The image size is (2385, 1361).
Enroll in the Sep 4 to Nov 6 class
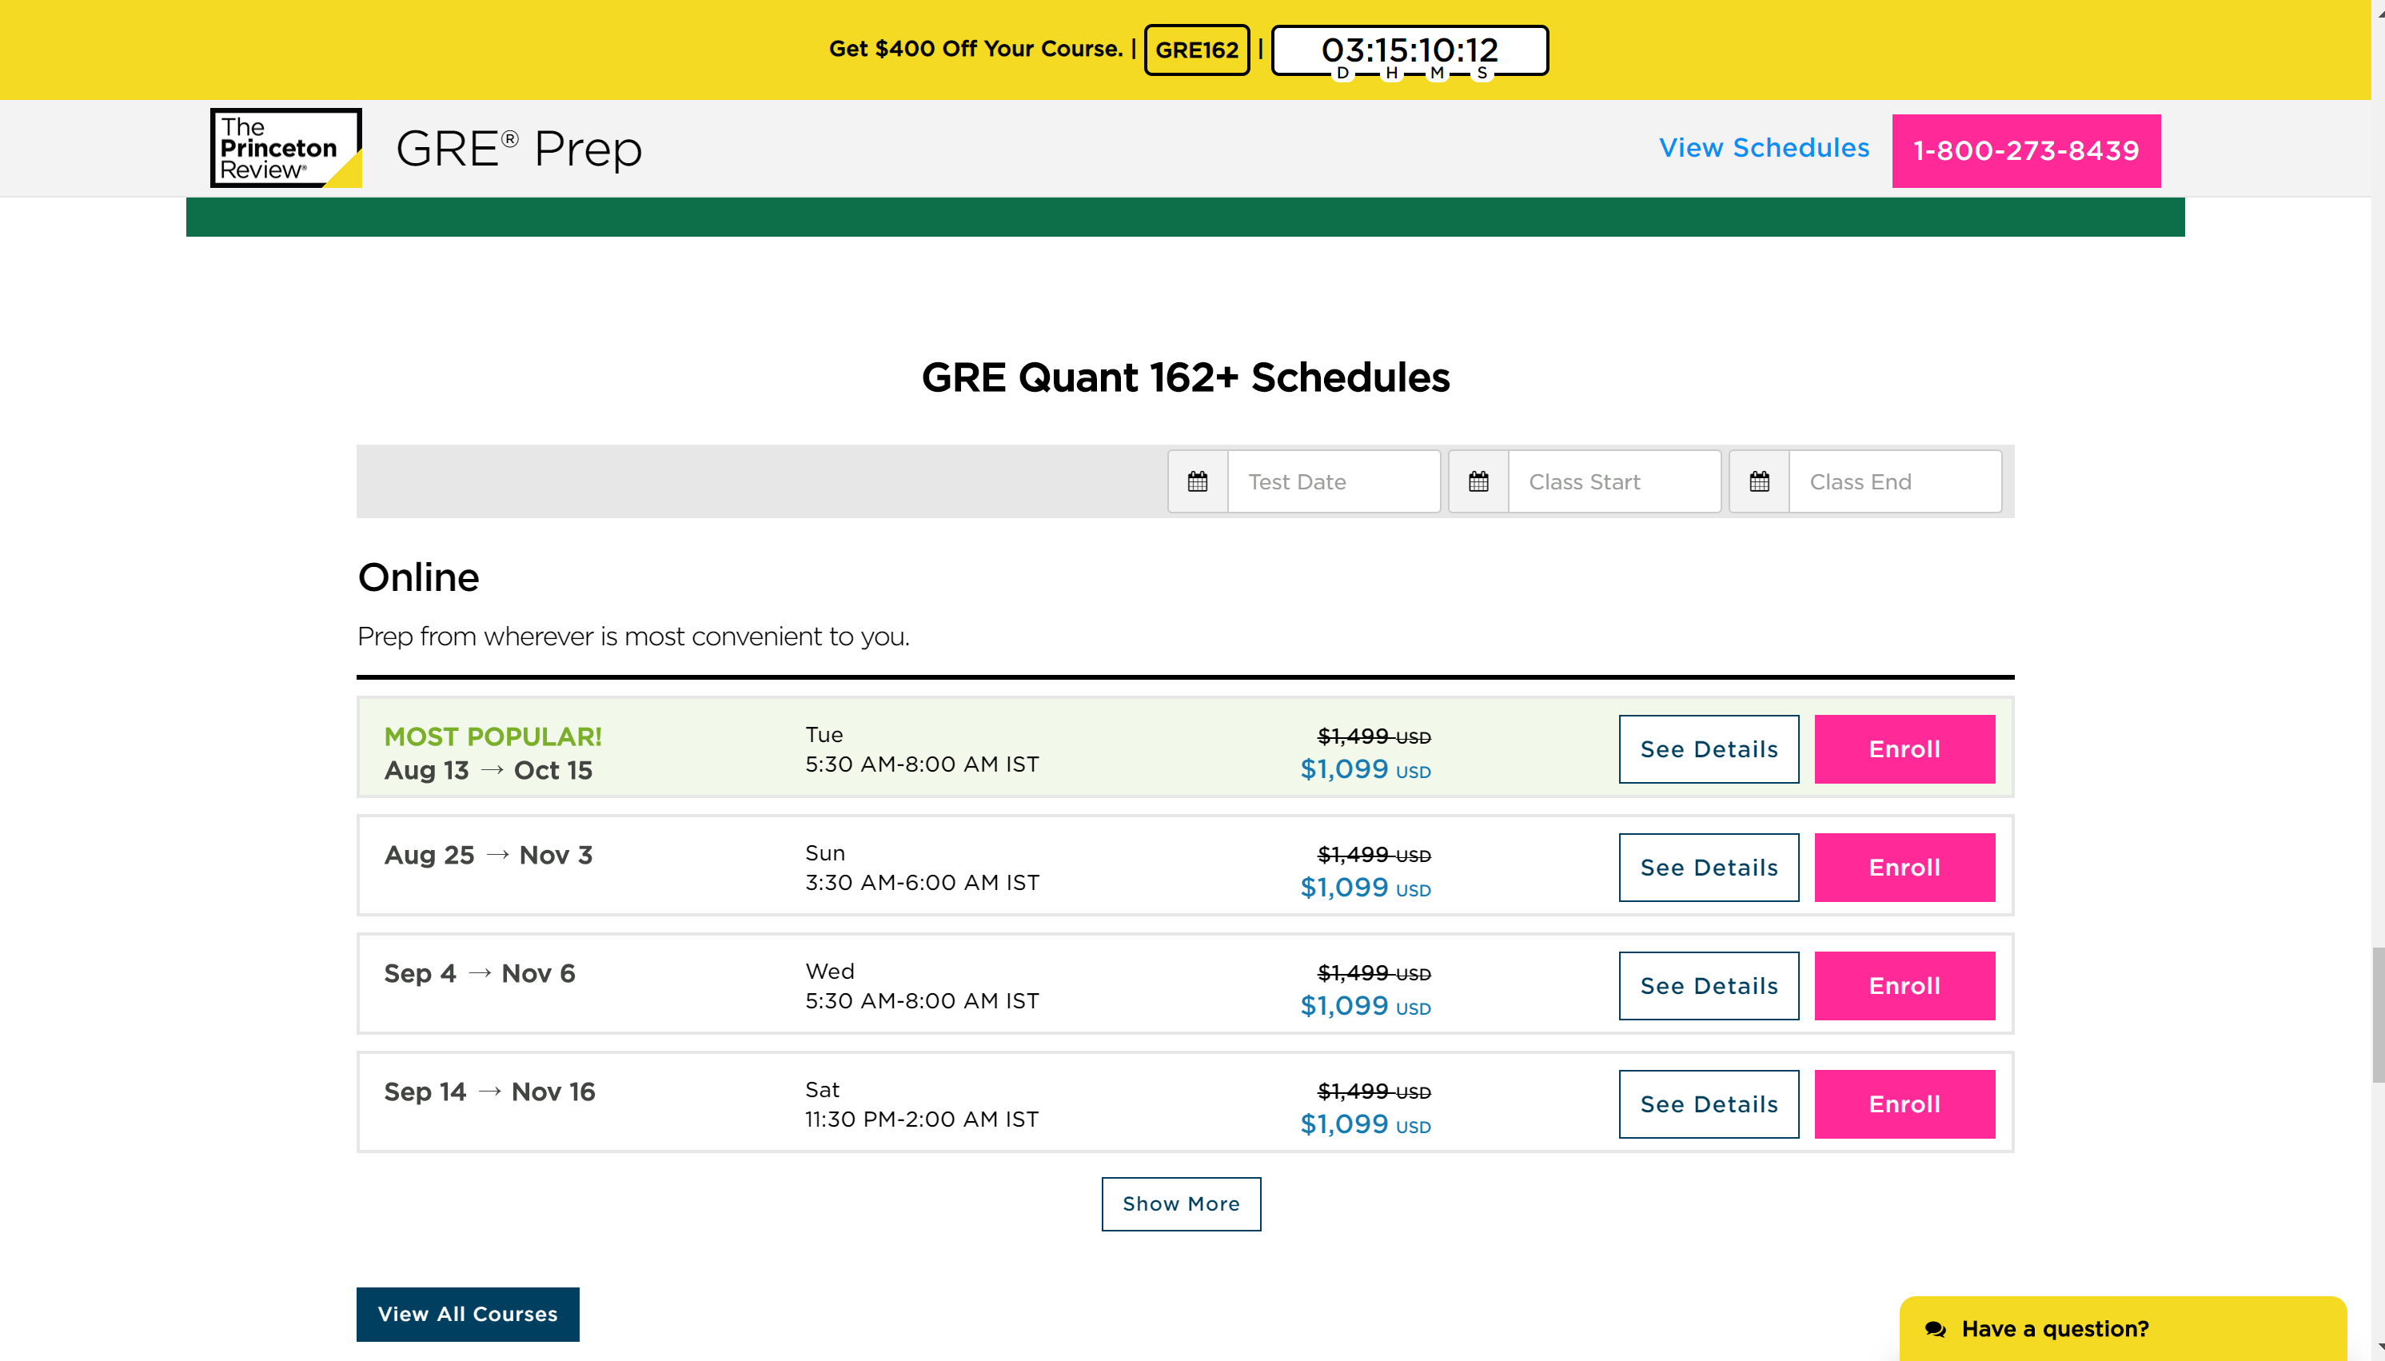click(x=1904, y=985)
